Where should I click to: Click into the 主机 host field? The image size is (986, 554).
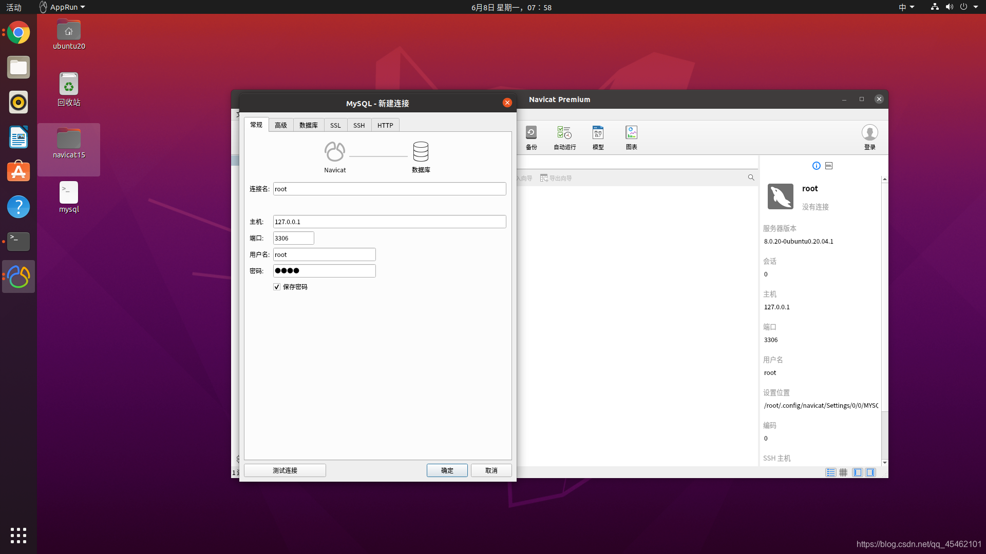(x=389, y=222)
